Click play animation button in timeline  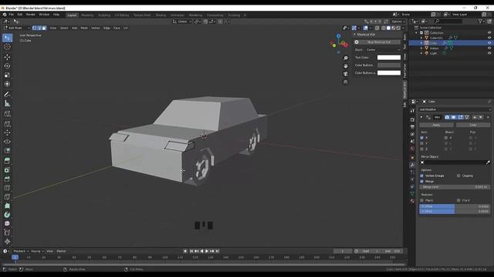point(207,251)
